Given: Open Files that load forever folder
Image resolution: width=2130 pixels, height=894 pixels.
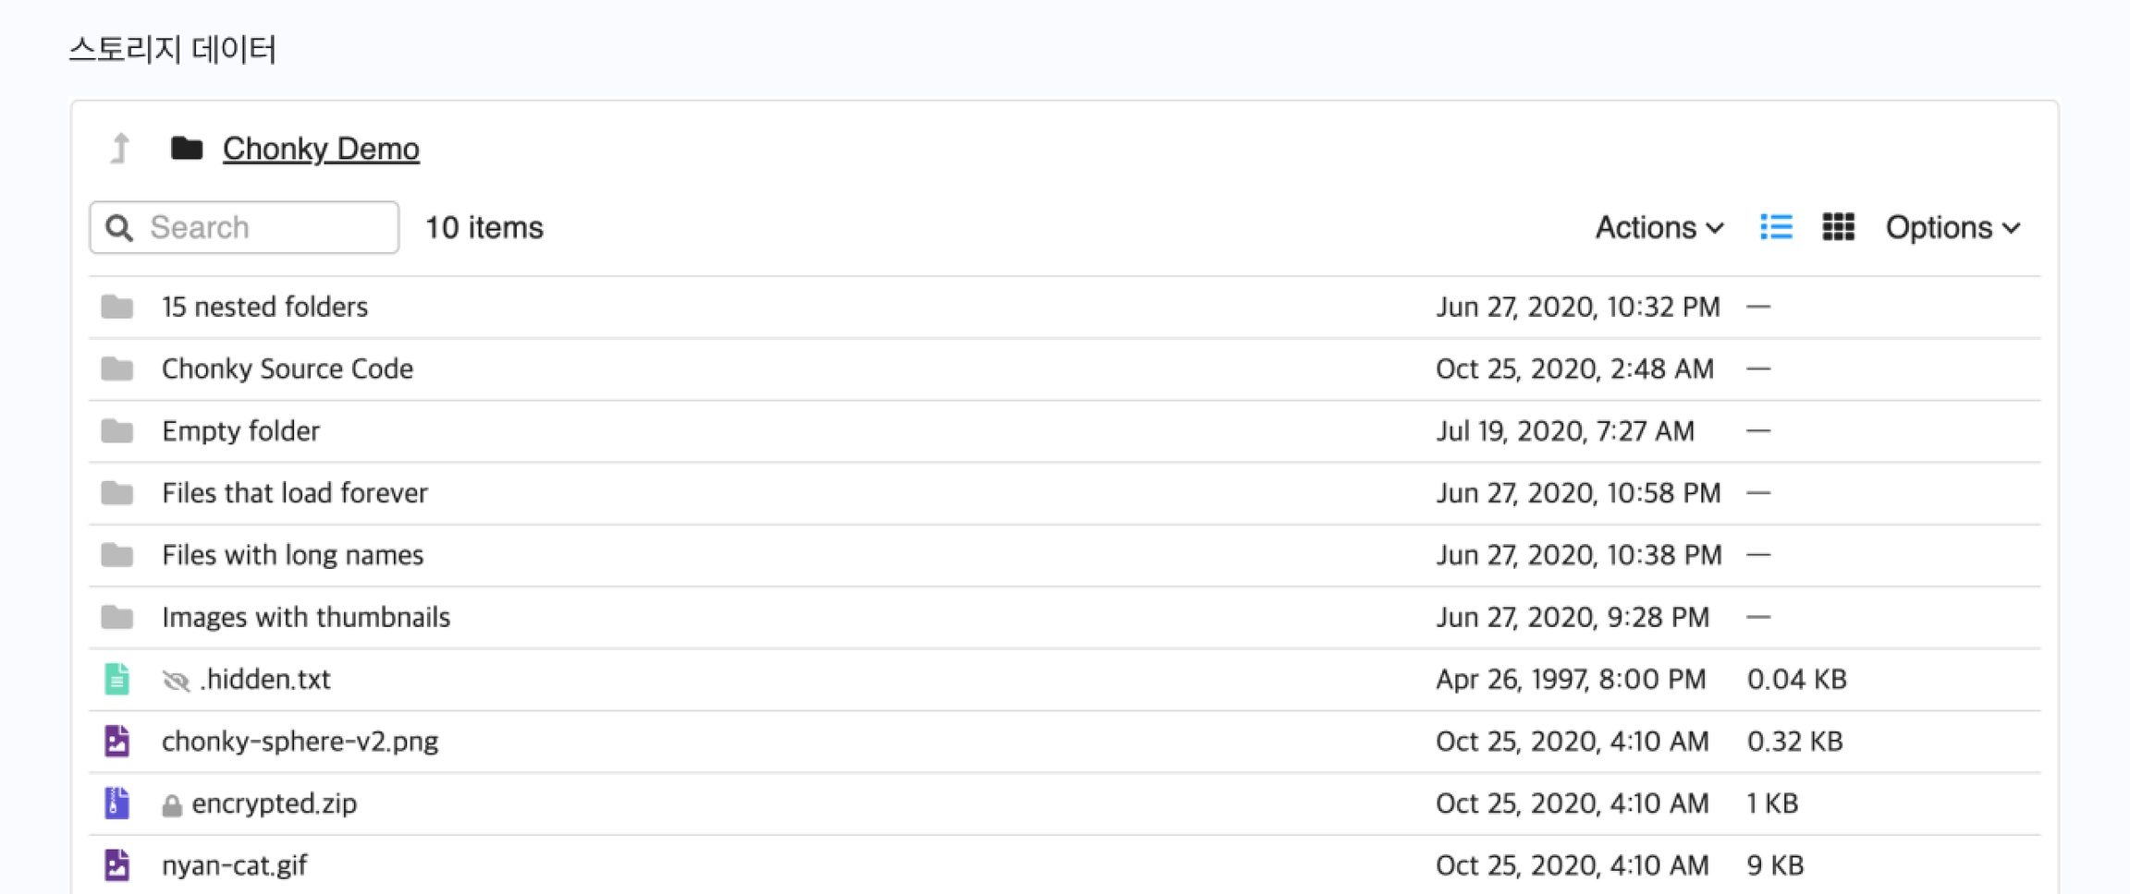Looking at the screenshot, I should 294,492.
